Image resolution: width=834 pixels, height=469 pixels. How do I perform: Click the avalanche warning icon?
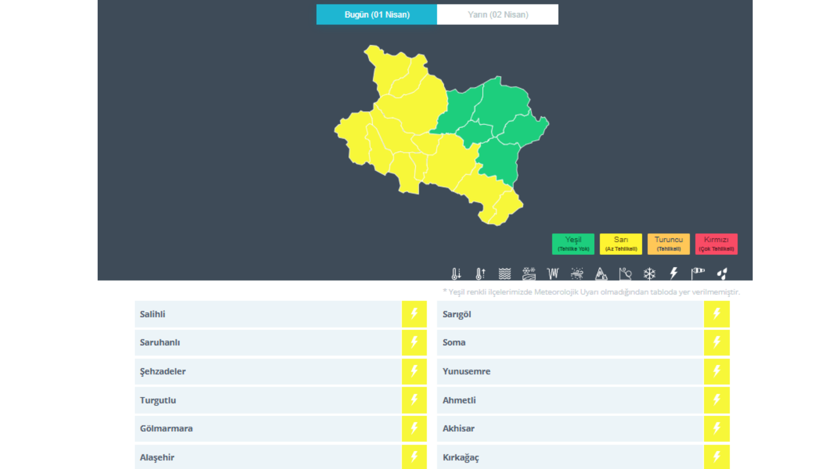pyautogui.click(x=601, y=274)
